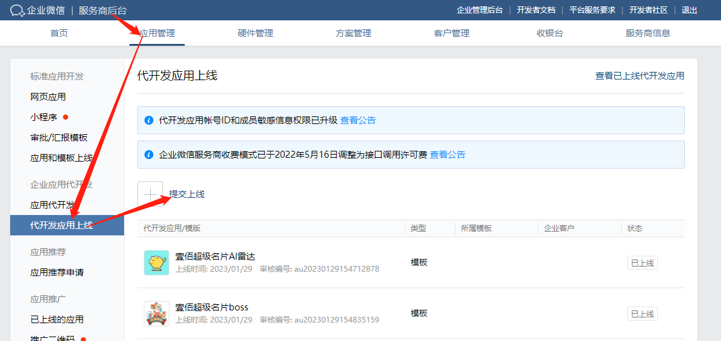721x341 pixels.
Task: Click info icon in 帐号ID升级 notice
Action: 148,120
